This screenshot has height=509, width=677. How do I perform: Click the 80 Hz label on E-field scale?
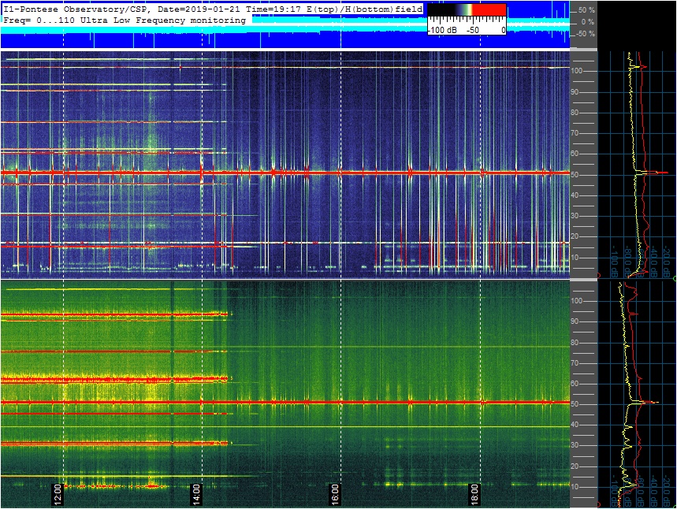575,113
